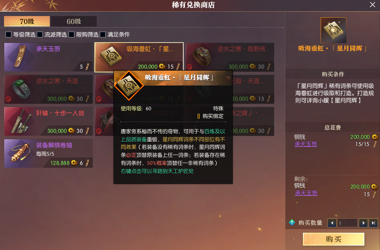Viewport: 380px width, 250px height.
Task: Toggle the 流派筛选 school filter checkbox
Action: pos(40,35)
